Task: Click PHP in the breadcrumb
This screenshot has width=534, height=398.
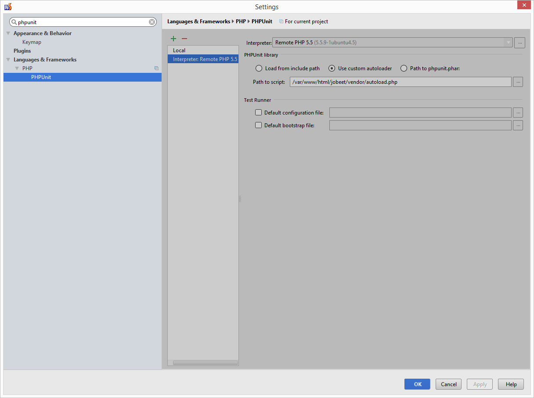Action: point(241,22)
